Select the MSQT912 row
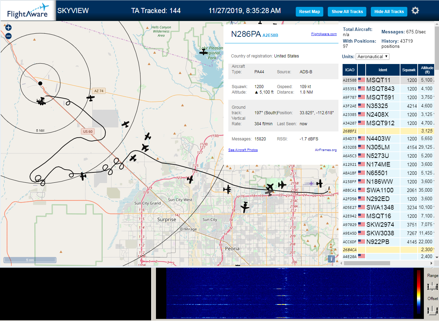 click(389, 123)
